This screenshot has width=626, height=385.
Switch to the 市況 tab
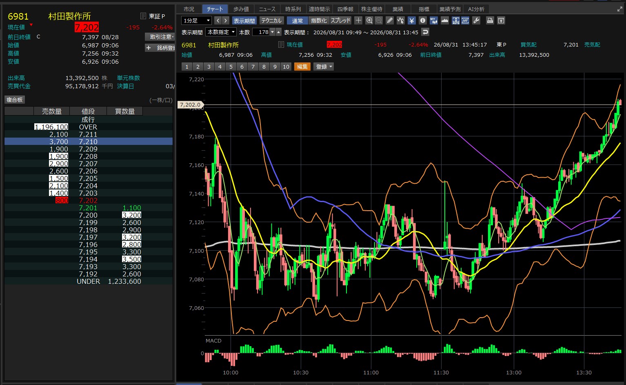pos(189,9)
